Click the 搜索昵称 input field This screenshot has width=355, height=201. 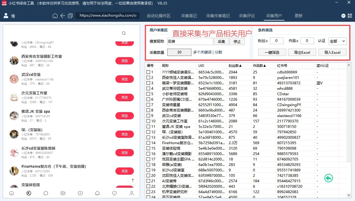[190, 41]
